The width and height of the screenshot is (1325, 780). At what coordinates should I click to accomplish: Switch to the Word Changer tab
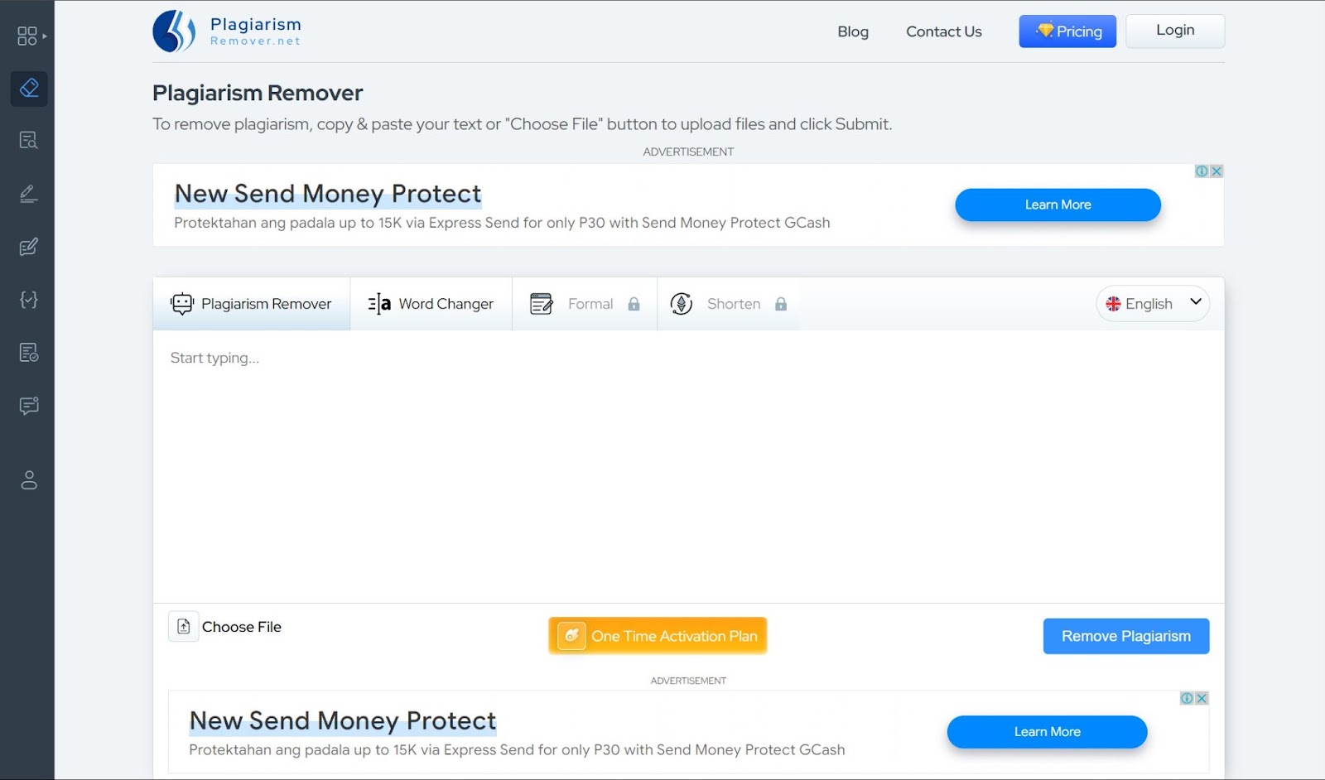pos(431,304)
